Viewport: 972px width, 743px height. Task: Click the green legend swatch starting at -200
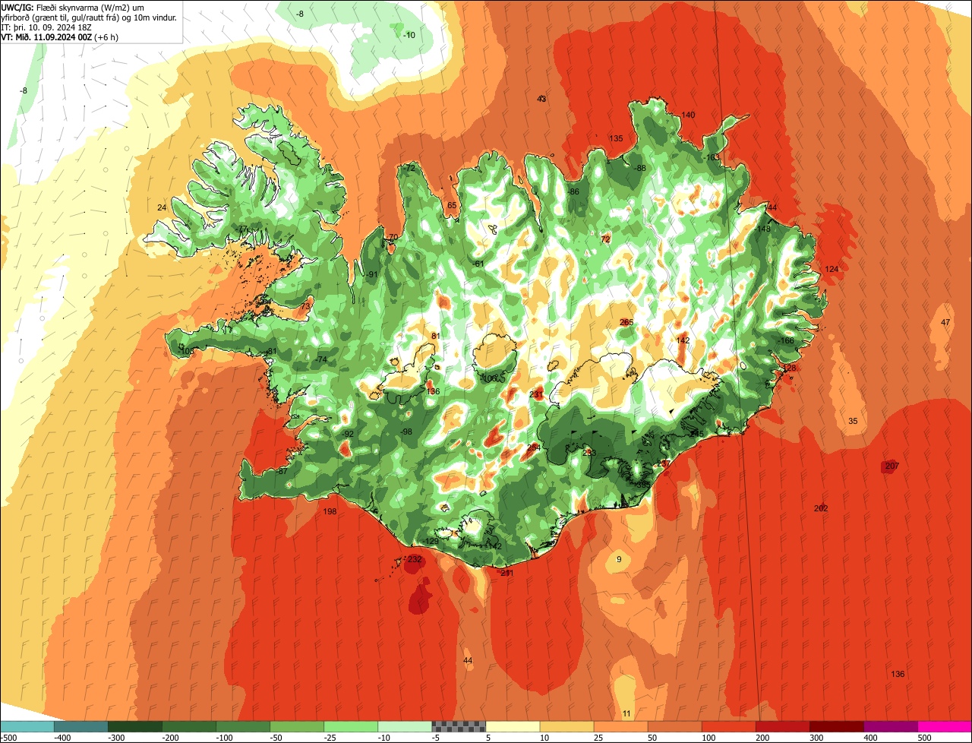189,726
